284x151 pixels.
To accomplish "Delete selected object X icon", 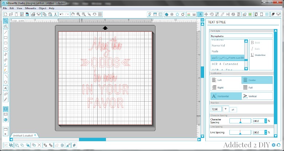I will click(x=39, y=145).
